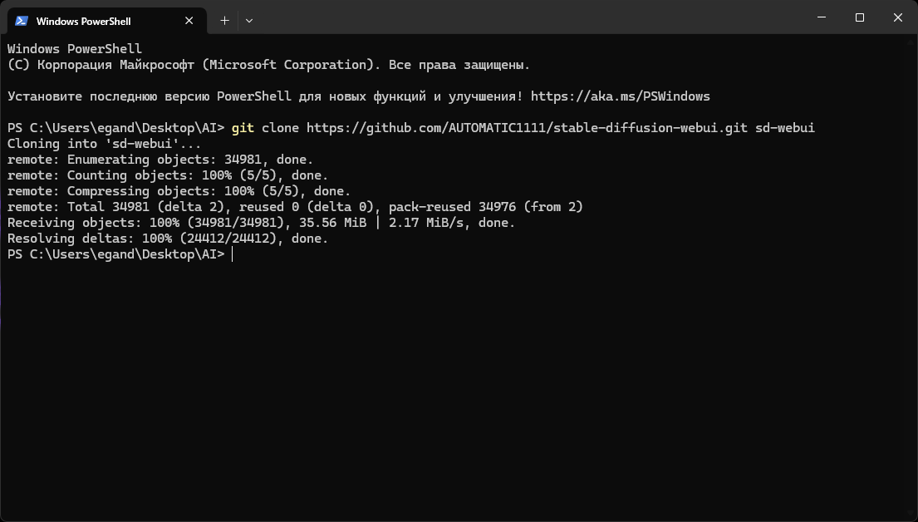
Task: Click the Resolving deltas output line
Action: pyautogui.click(x=168, y=239)
